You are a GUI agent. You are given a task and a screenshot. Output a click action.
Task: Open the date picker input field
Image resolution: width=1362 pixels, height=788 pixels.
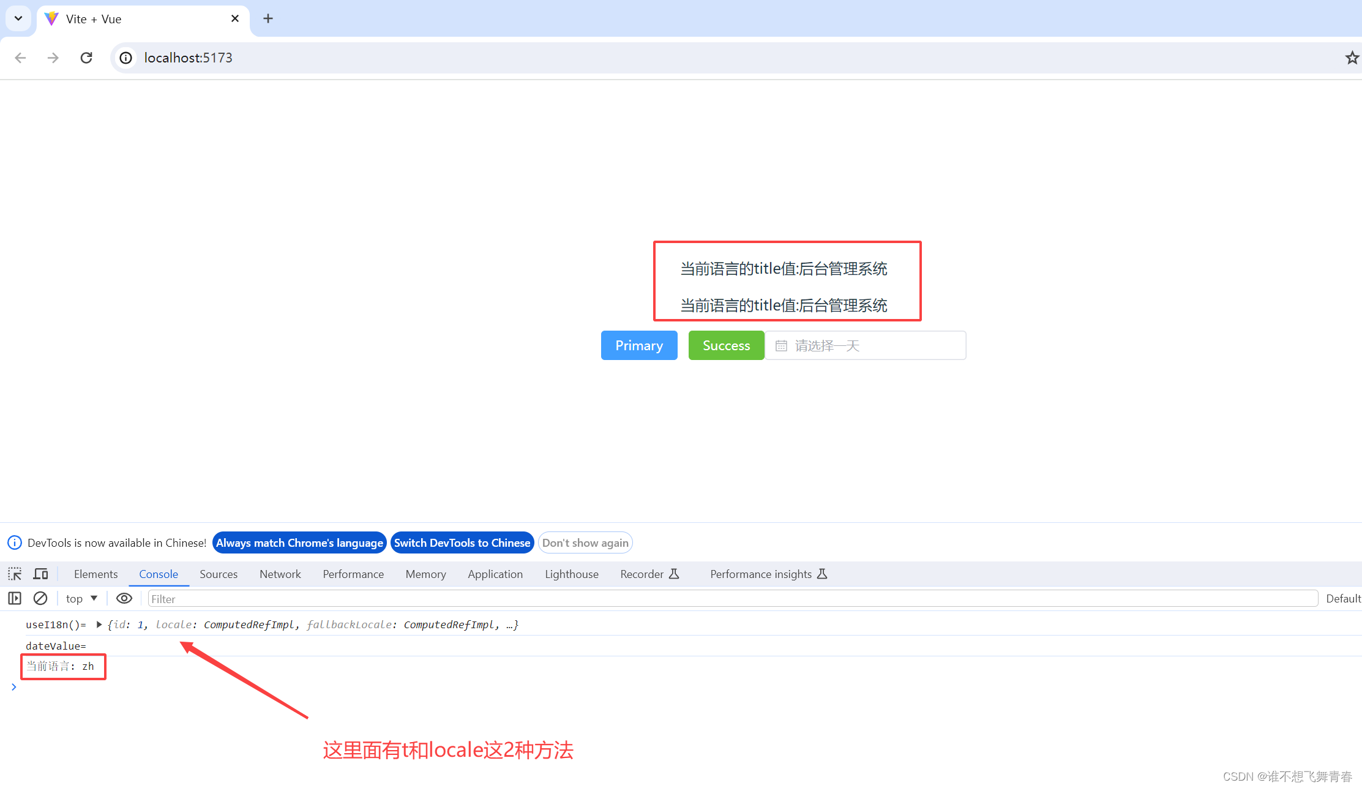(866, 345)
